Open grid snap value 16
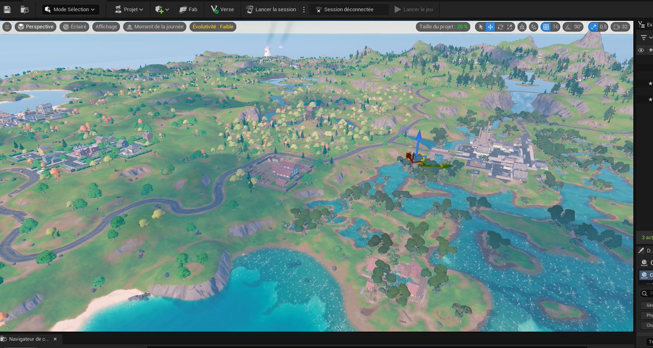 556,27
